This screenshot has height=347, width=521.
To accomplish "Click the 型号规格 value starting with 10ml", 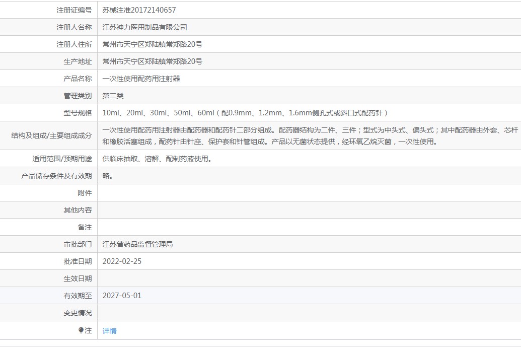I will [245, 113].
